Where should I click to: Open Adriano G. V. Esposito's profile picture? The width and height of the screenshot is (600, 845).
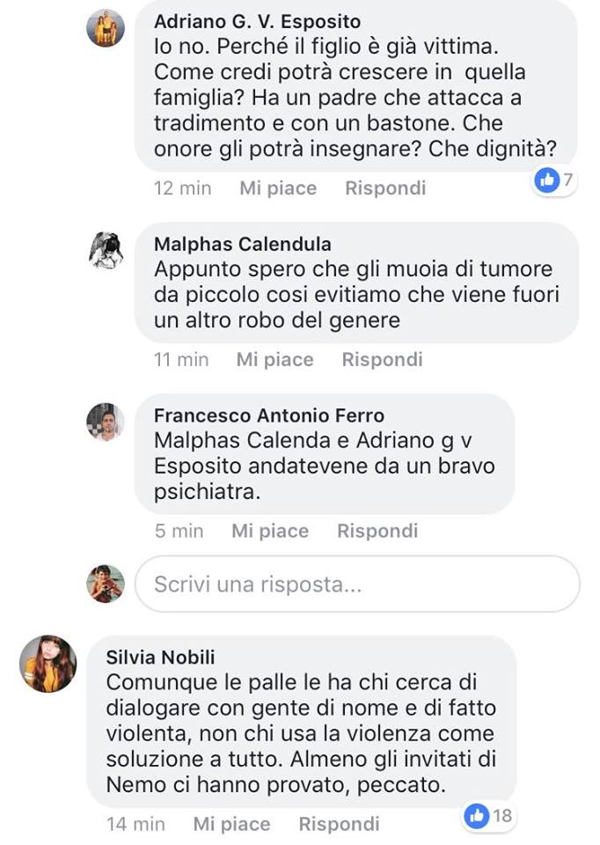point(106,28)
